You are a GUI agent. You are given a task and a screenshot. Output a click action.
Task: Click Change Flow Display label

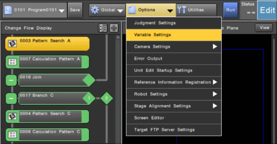[x=28, y=28]
